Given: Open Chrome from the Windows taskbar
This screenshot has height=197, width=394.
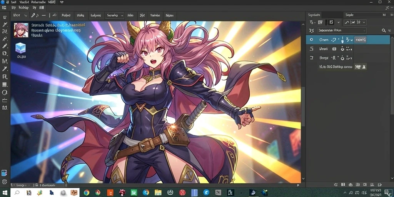Looking at the screenshot, I should point(87,192).
